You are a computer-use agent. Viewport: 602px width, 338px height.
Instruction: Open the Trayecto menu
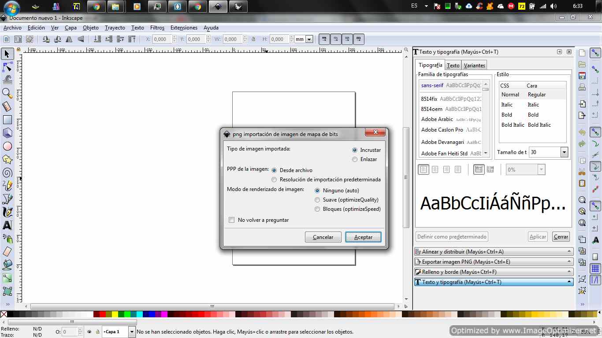coord(115,28)
